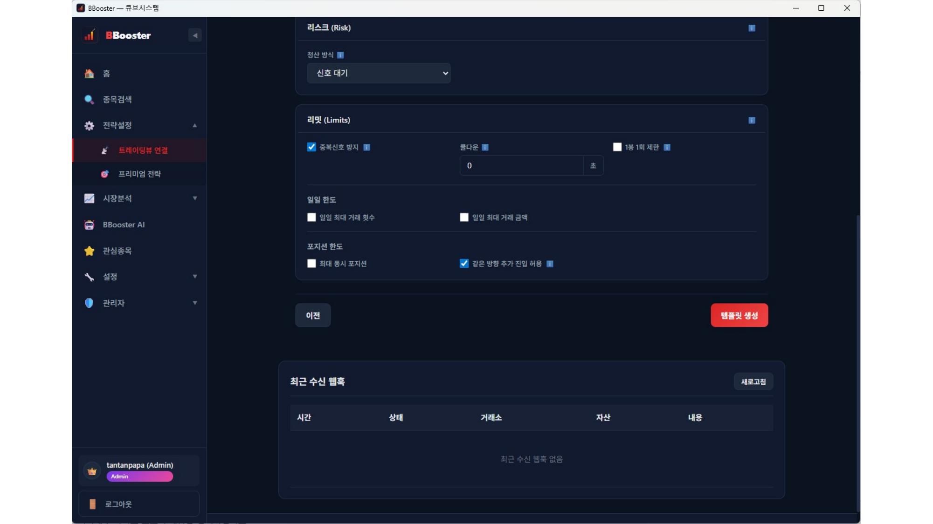Open BBooster AI robot icon
The image size is (933, 524).
coord(89,225)
